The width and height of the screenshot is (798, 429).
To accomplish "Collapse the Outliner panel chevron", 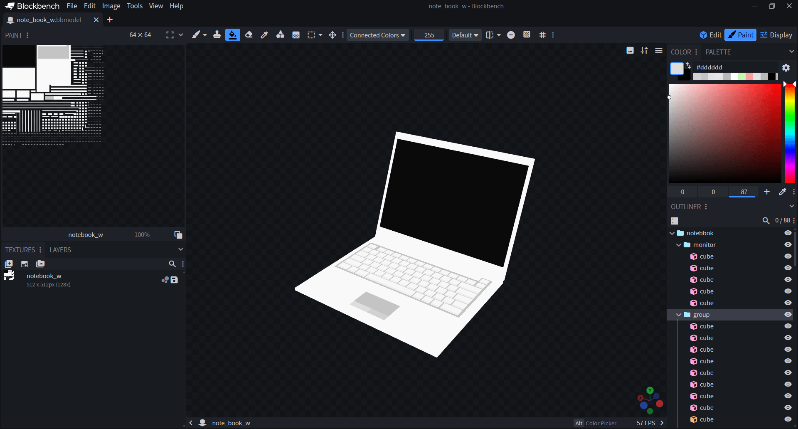I will point(791,206).
